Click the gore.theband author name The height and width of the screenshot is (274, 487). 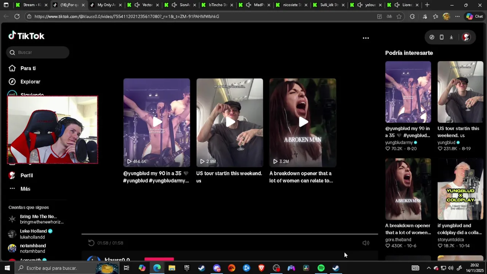tap(398, 240)
